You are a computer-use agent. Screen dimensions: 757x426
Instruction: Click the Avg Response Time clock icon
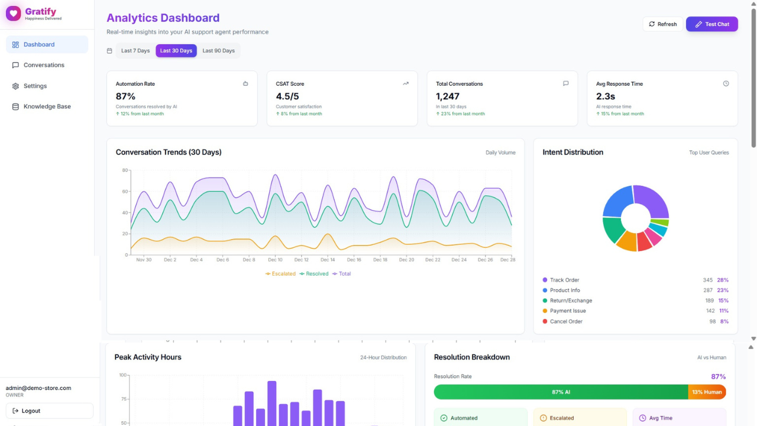(726, 83)
